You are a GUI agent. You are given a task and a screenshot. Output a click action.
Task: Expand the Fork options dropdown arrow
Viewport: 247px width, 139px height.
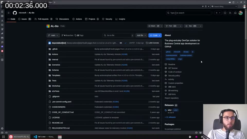(181, 26)
